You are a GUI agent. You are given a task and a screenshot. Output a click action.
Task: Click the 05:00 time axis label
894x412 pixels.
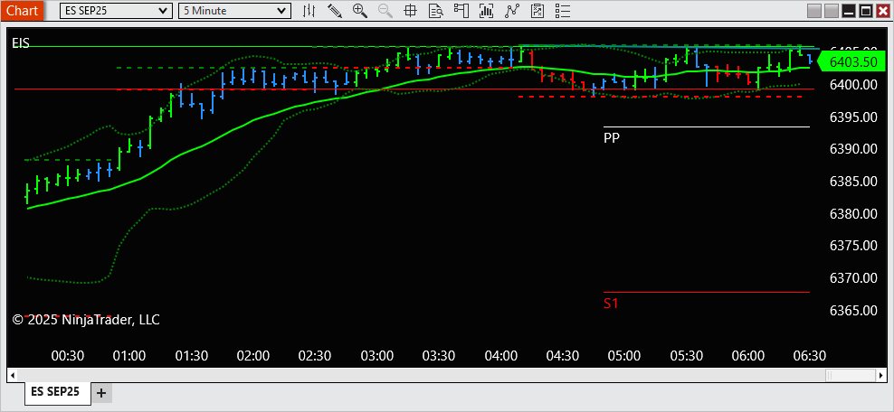(624, 356)
